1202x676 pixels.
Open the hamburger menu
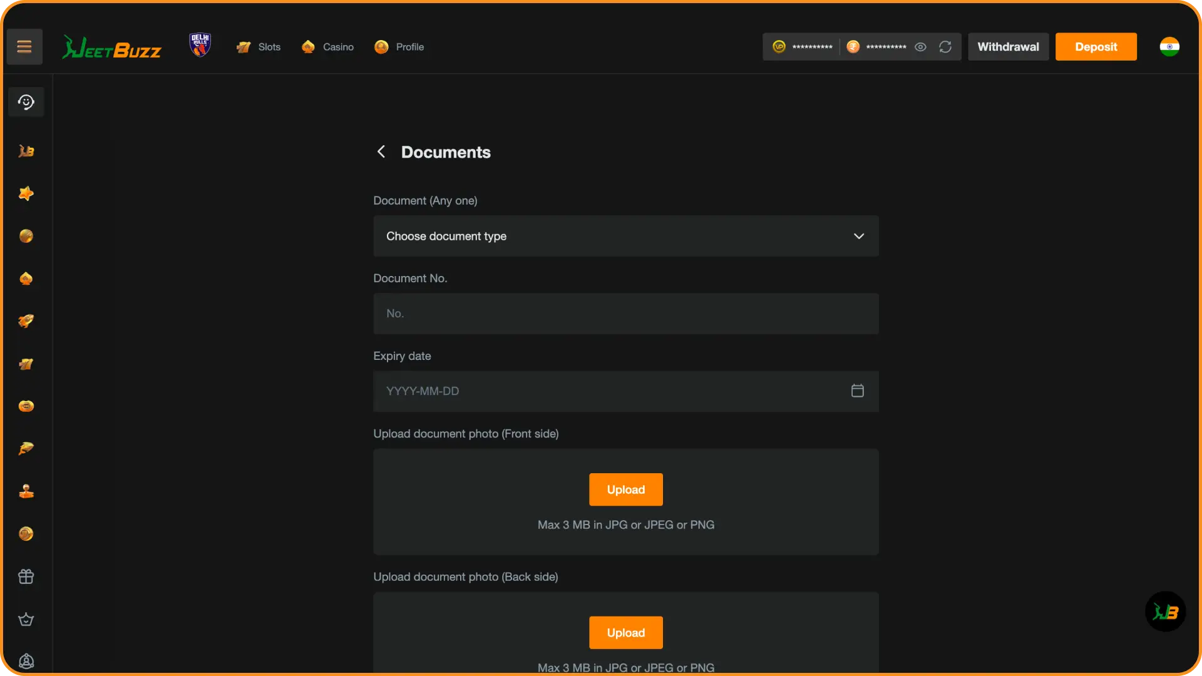(24, 46)
